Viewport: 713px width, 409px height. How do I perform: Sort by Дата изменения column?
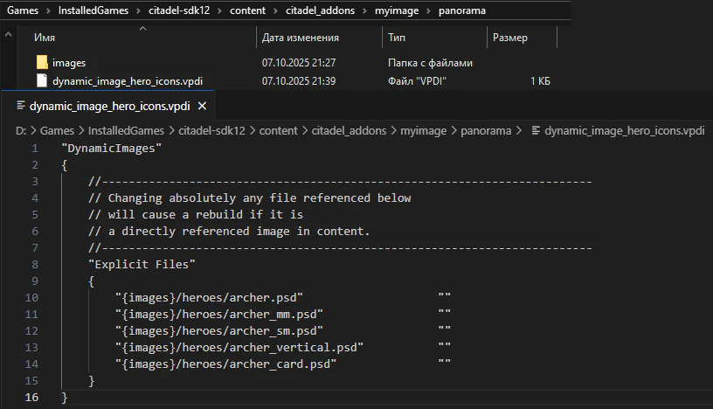[300, 38]
